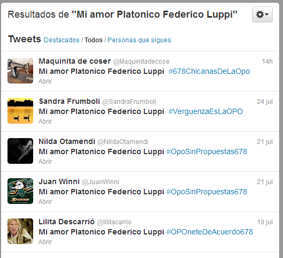Expand Sandra Frumboli's tweet with Abrir
This screenshot has height=258, width=283.
[x=45, y=122]
